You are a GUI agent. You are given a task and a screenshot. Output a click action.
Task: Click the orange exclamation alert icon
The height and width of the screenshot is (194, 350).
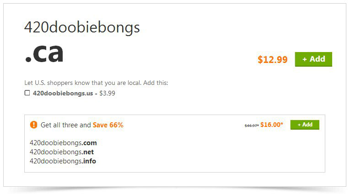(33, 125)
